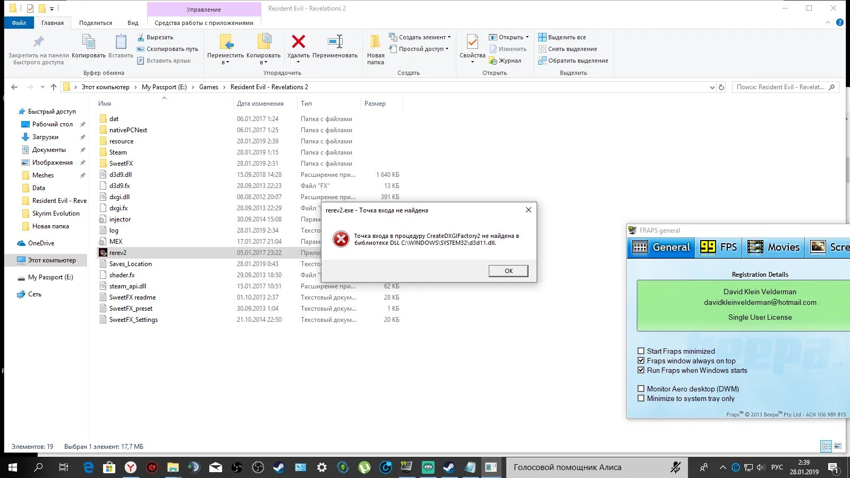Switch to Вид ribbon tab

coord(133,23)
